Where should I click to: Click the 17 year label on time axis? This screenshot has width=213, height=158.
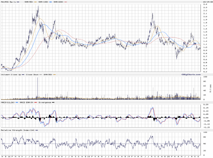[x=49, y=157]
